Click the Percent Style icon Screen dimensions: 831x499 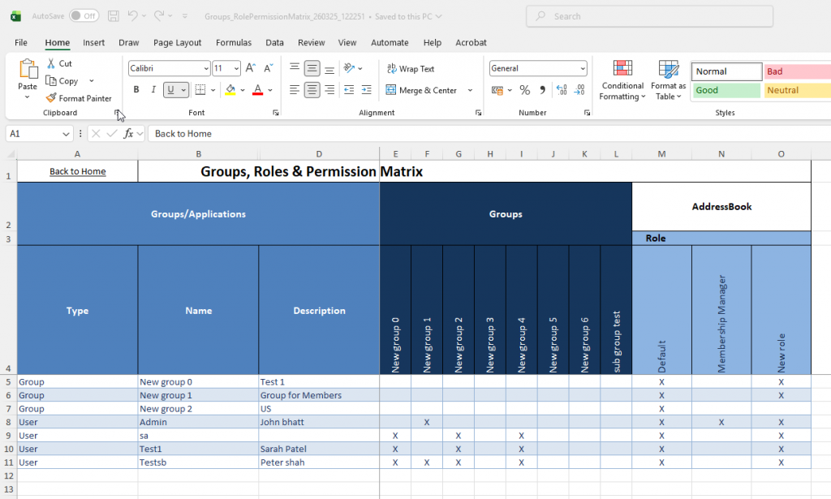point(524,90)
